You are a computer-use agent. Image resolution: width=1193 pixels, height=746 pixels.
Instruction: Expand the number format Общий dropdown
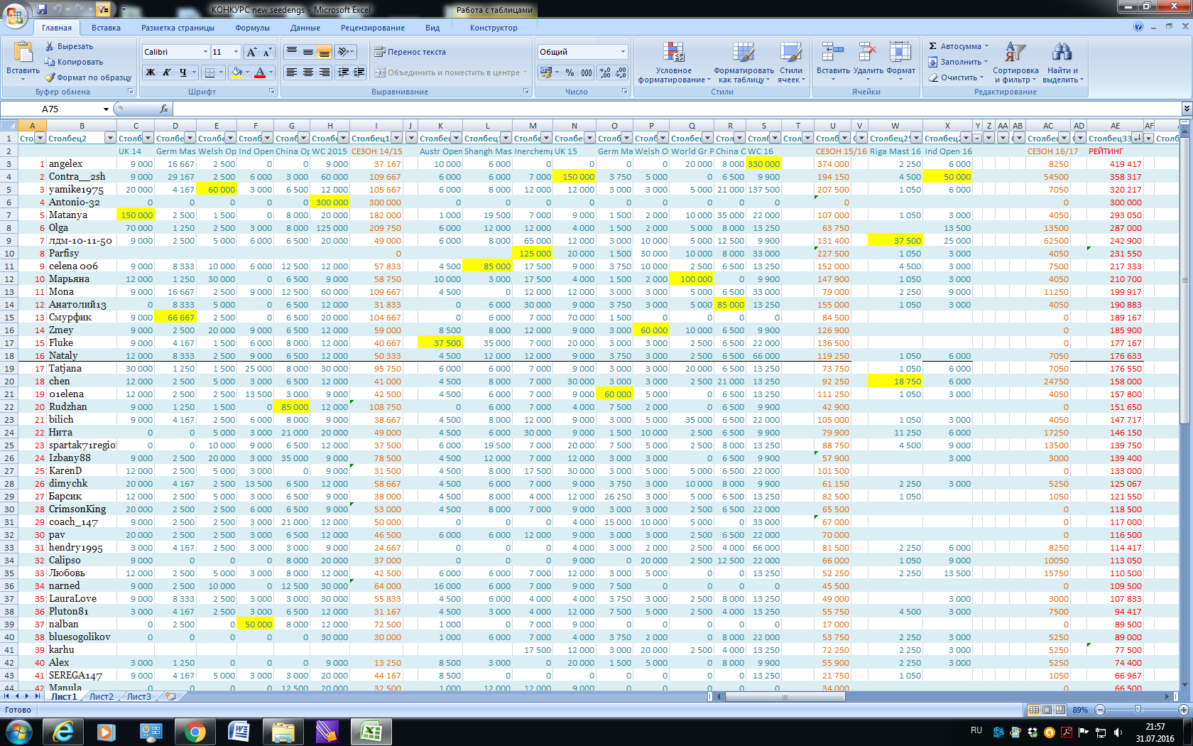[x=623, y=52]
